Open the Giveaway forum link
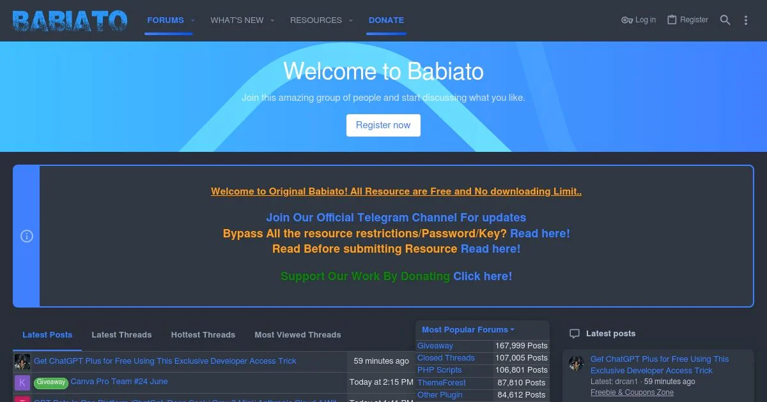The image size is (767, 402). coord(435,346)
